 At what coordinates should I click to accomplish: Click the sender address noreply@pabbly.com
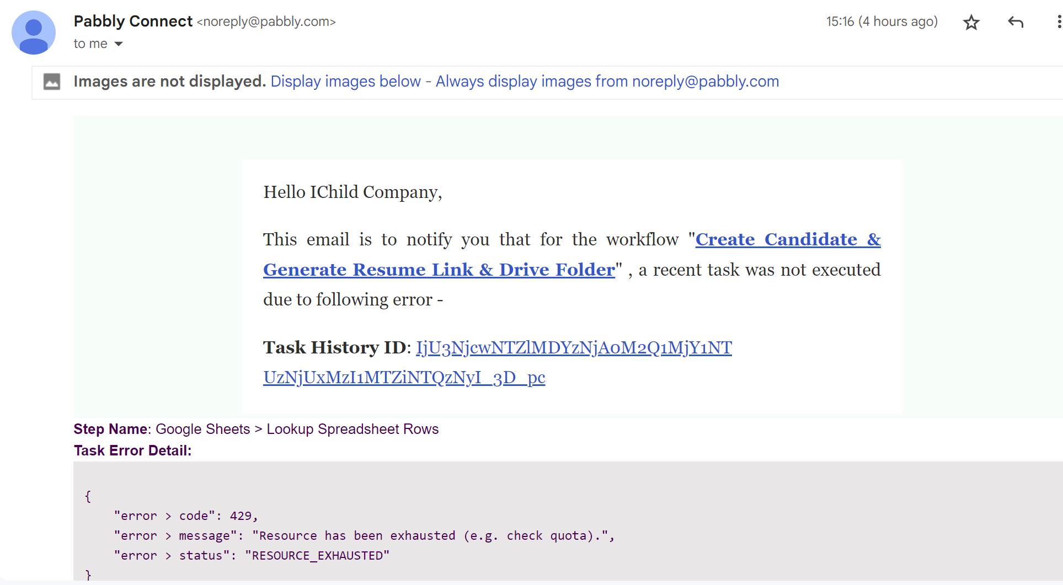pos(266,22)
